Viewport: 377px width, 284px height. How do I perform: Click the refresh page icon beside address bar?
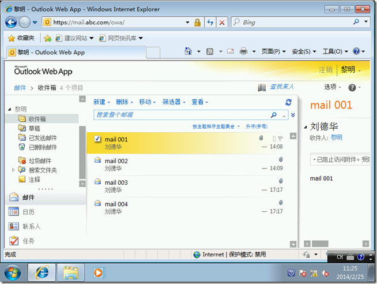tap(210, 23)
